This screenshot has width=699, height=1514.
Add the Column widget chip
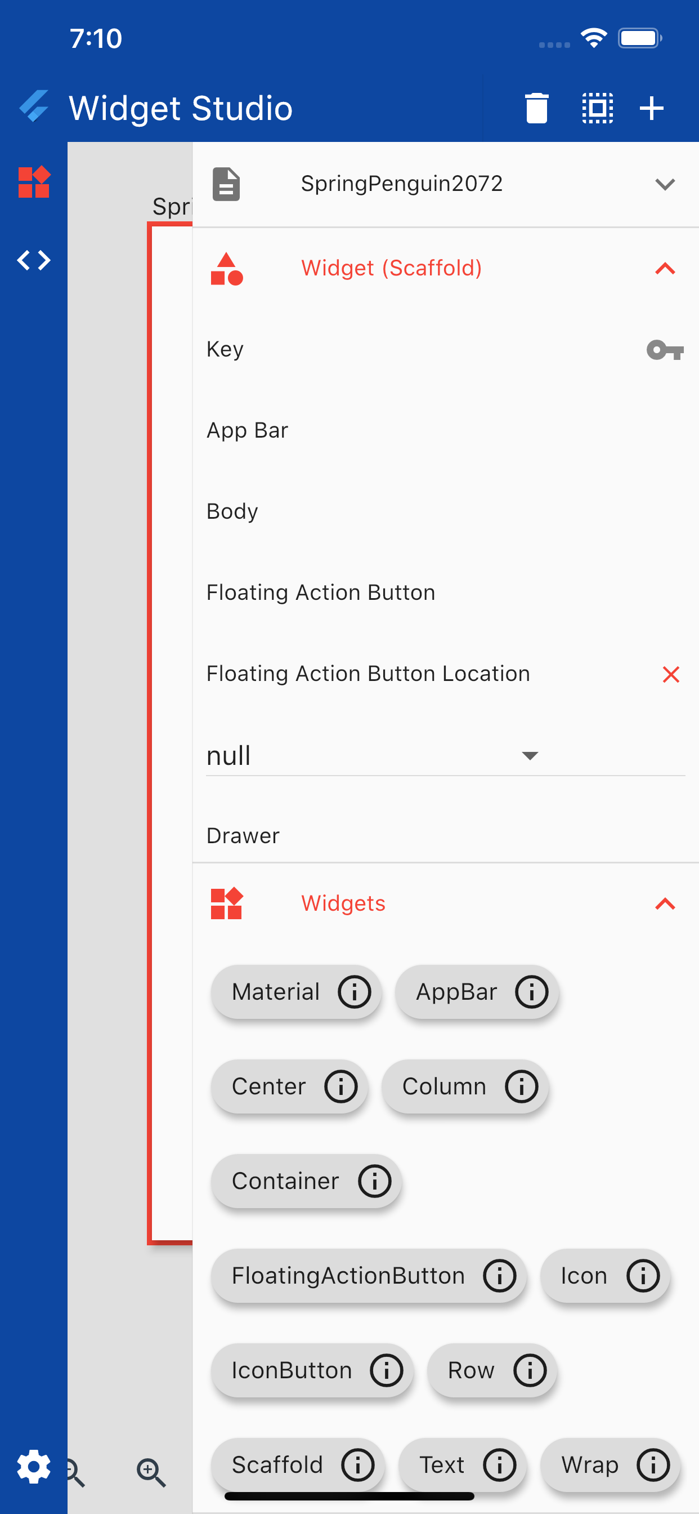pyautogui.click(x=444, y=1086)
